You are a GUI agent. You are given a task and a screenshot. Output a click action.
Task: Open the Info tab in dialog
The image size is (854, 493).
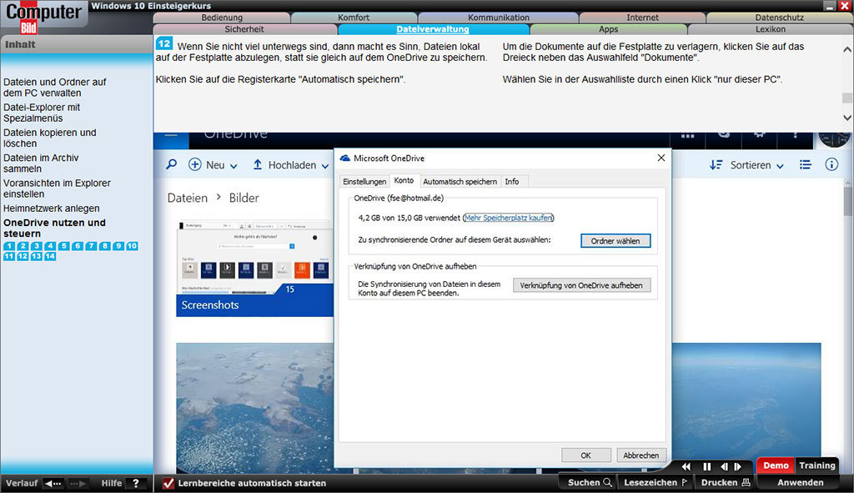pyautogui.click(x=512, y=181)
